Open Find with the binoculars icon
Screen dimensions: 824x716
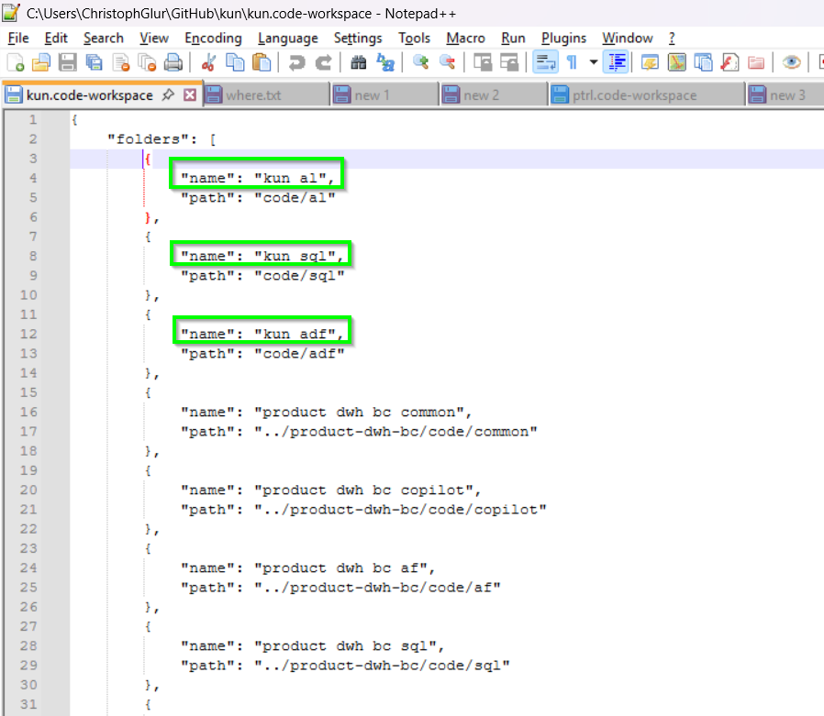tap(359, 62)
